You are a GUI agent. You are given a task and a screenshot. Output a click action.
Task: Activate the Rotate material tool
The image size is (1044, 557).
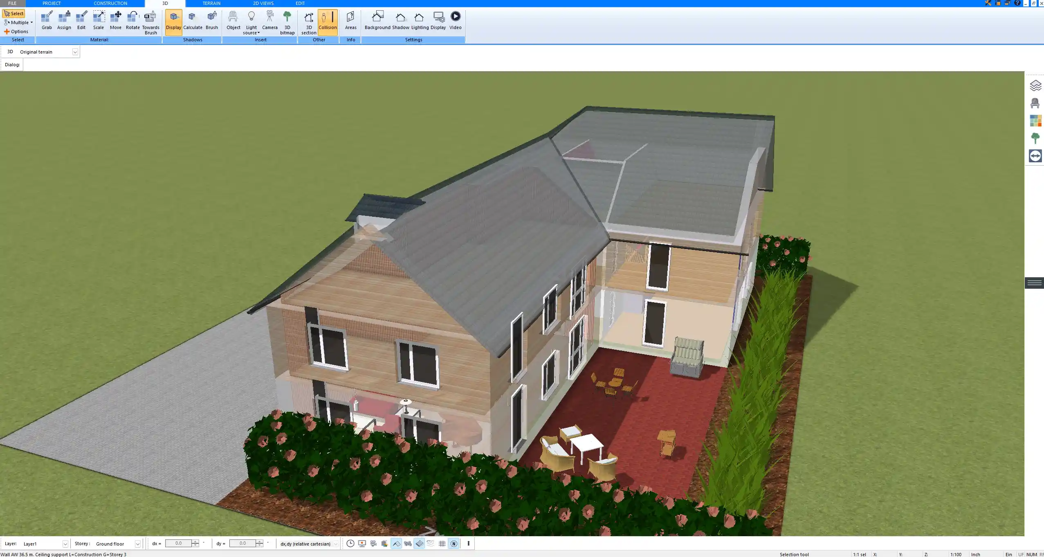(133, 20)
